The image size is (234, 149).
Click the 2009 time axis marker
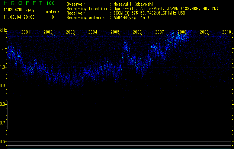coord(204,32)
